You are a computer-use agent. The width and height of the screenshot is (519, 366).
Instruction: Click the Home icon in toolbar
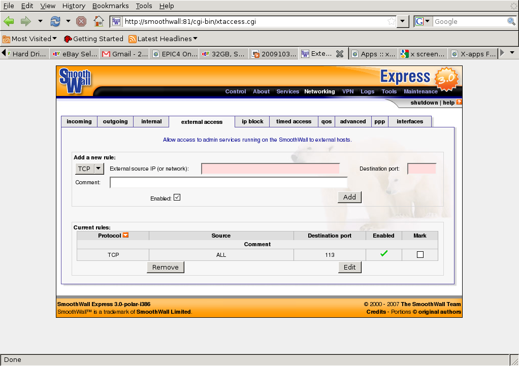pyautogui.click(x=99, y=21)
